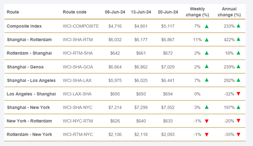Select the Composite Index route name

pos(24,26)
